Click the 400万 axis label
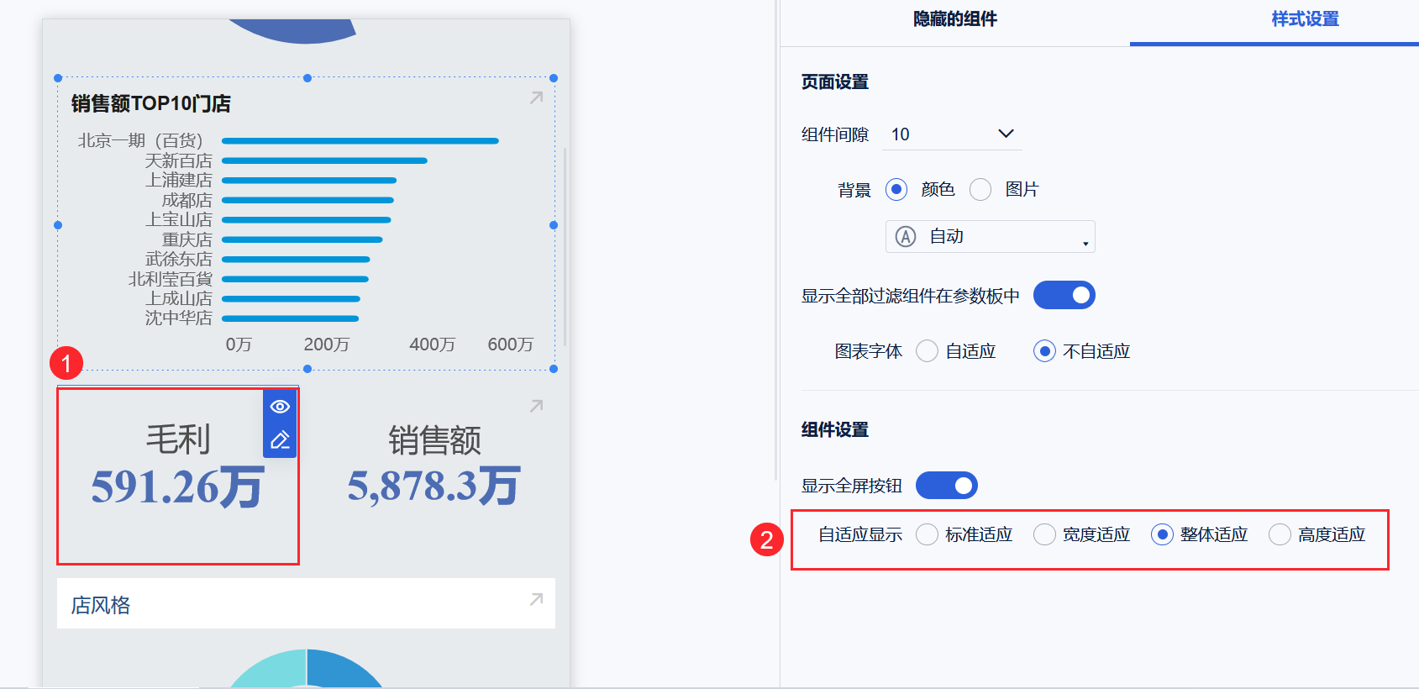 point(433,344)
